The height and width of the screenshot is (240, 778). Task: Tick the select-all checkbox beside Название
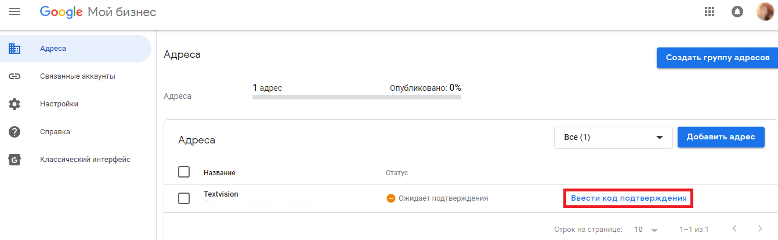point(184,172)
